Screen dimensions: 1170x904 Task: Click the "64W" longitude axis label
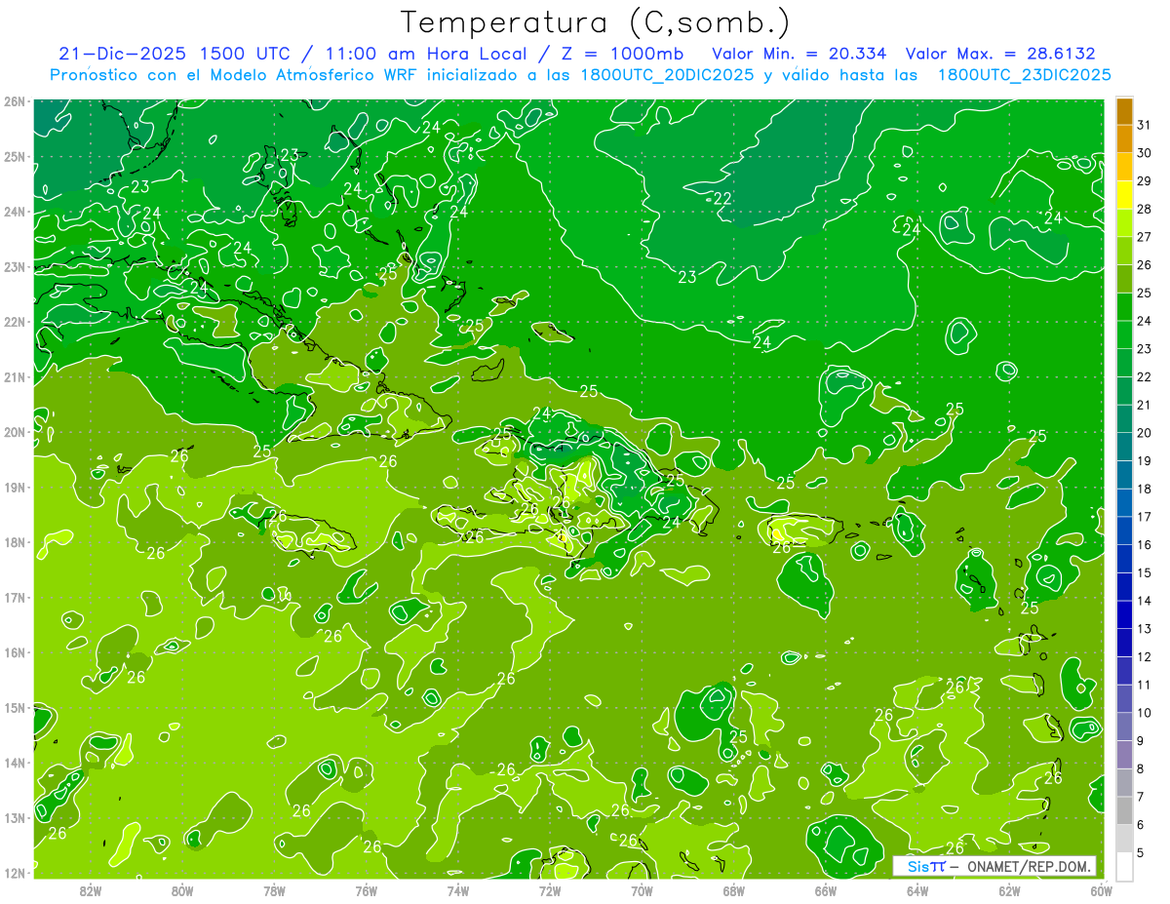point(917,889)
